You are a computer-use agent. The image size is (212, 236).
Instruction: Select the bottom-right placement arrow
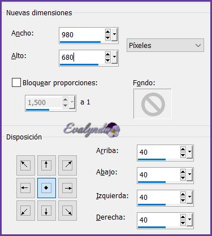click(x=67, y=211)
